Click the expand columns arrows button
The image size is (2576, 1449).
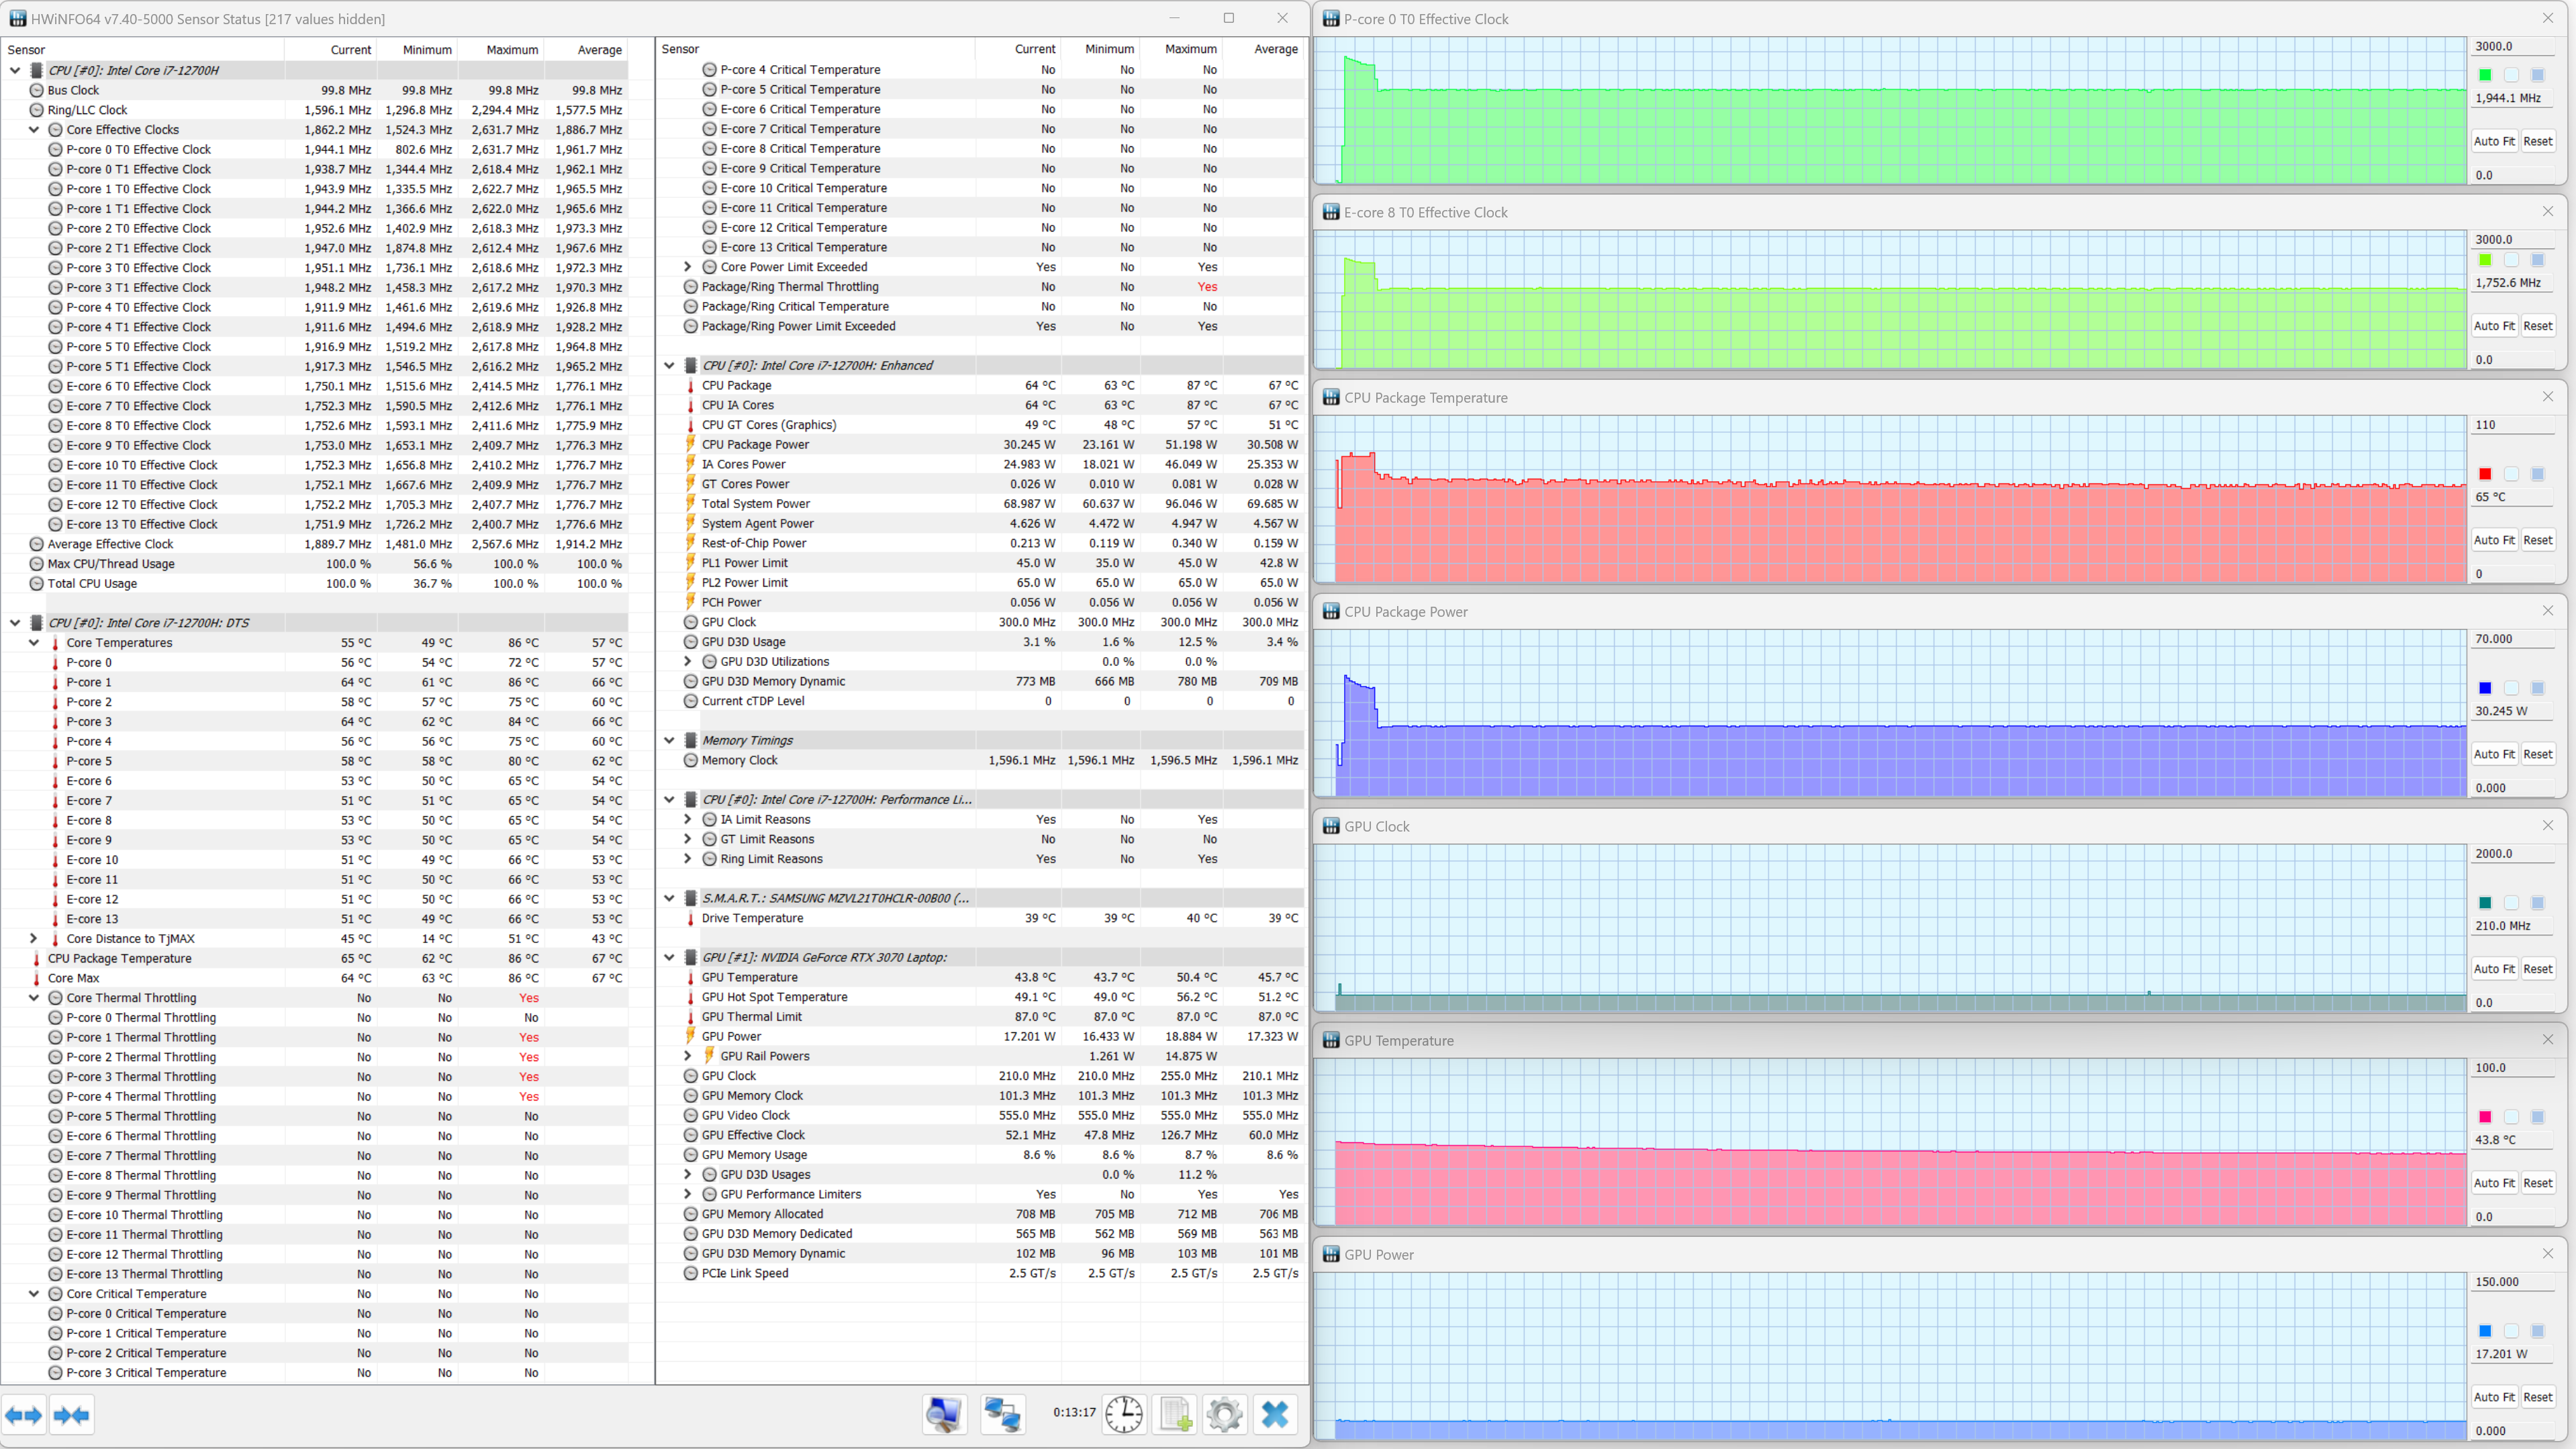click(x=23, y=1415)
